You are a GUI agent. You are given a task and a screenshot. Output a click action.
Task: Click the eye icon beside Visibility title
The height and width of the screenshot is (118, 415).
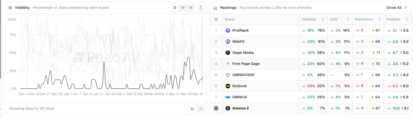(10, 8)
